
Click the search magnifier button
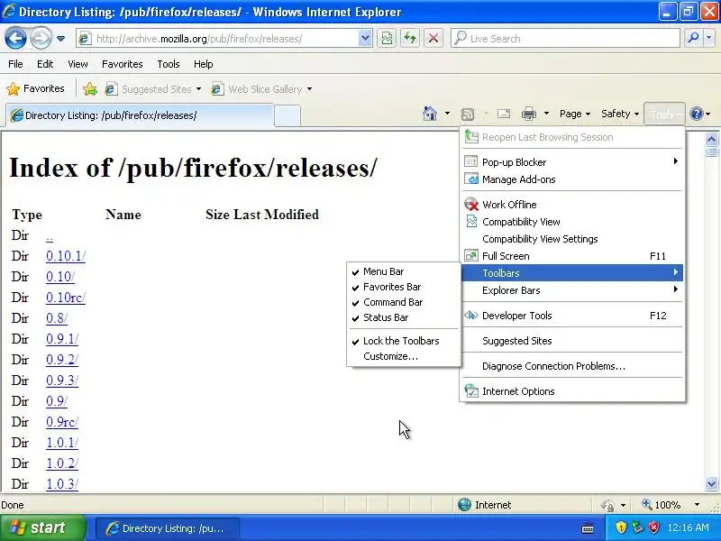693,38
